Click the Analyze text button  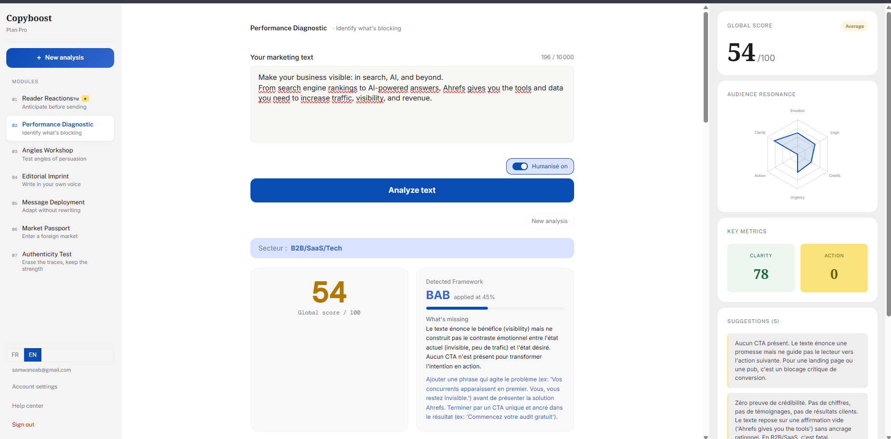coord(412,190)
